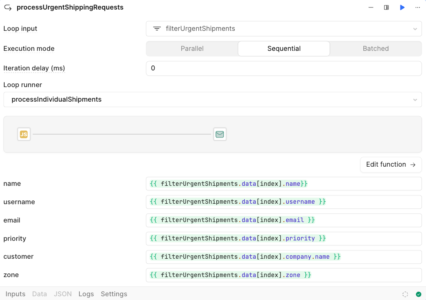
Task: Click the priority parameter label
Action: [x=15, y=238]
